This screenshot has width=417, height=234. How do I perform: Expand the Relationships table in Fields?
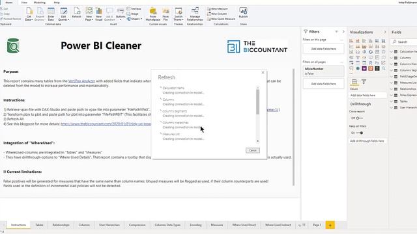point(392,89)
